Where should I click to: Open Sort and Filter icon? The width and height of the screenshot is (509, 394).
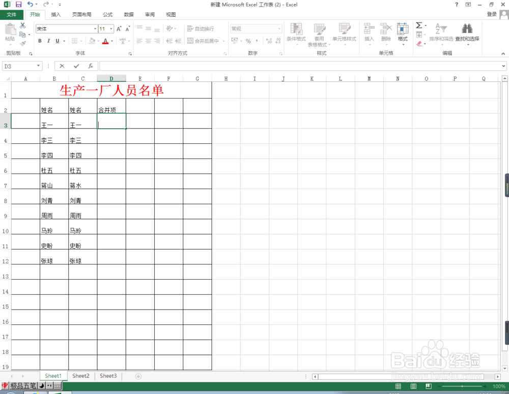coord(441,28)
